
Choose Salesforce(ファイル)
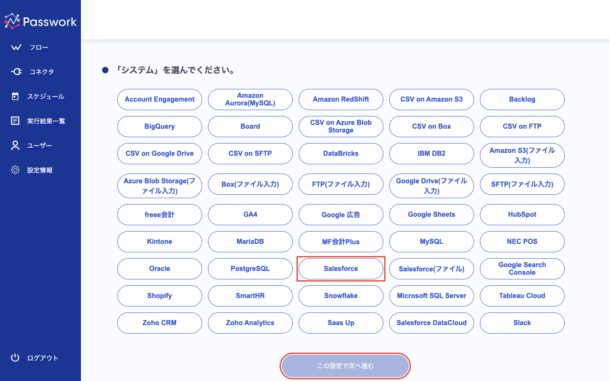[x=432, y=269]
